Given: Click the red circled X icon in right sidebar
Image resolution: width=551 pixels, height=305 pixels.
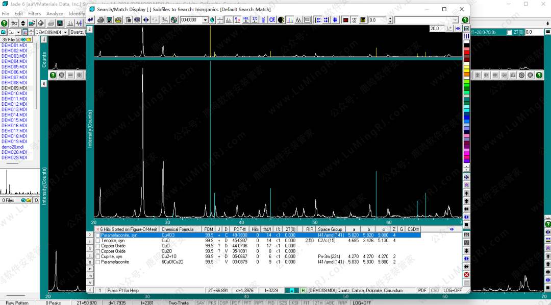Looking at the screenshot, I should point(466,274).
